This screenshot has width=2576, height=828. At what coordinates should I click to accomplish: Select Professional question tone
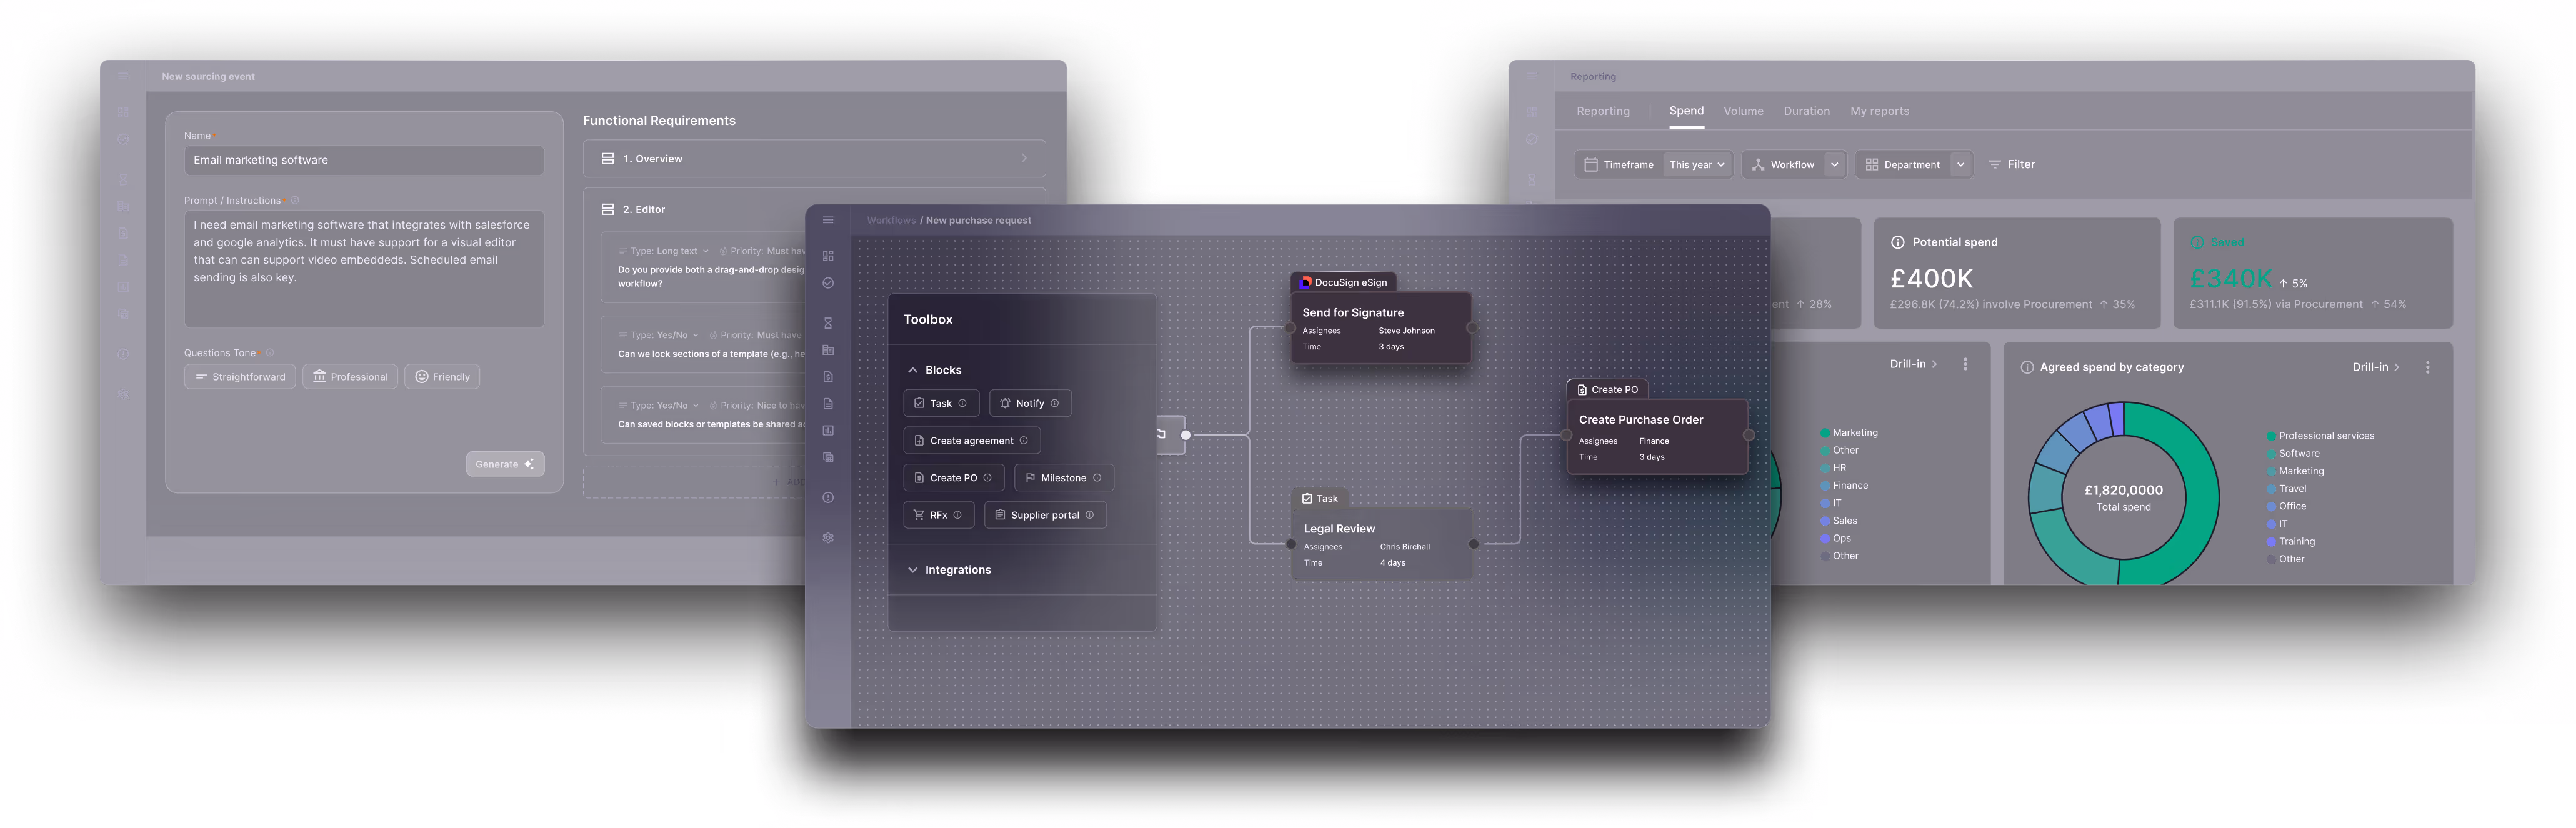pyautogui.click(x=350, y=377)
